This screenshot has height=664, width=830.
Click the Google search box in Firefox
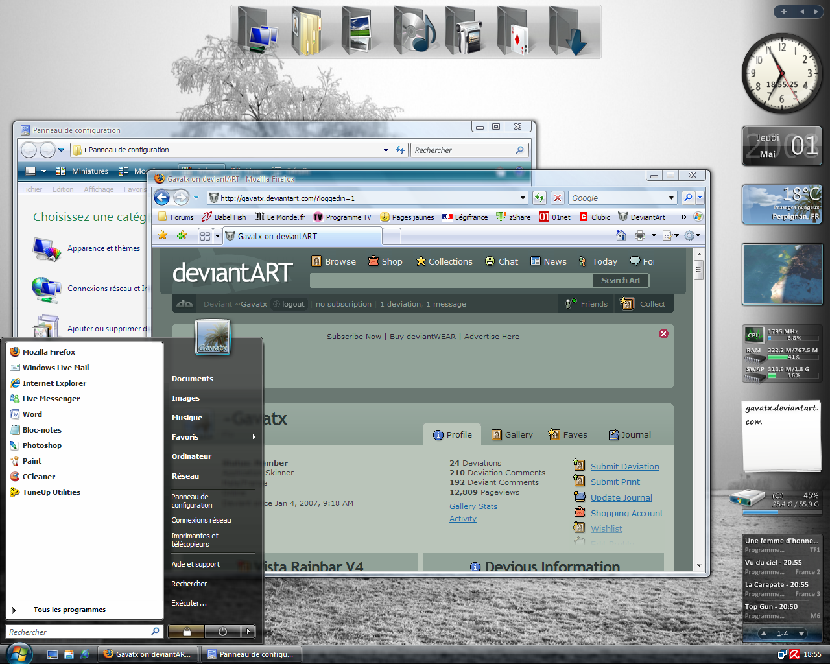[618, 198]
